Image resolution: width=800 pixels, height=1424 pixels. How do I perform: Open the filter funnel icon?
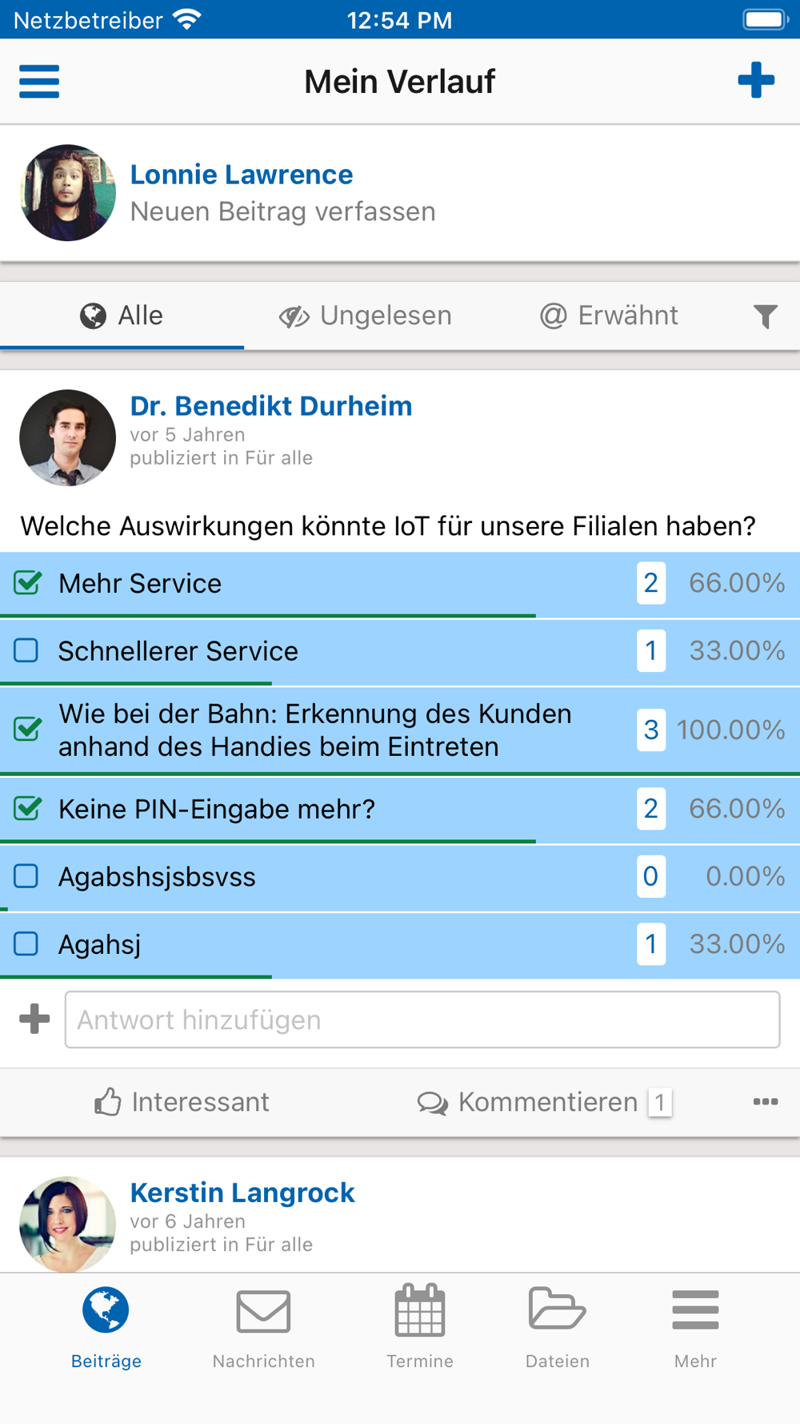766,316
